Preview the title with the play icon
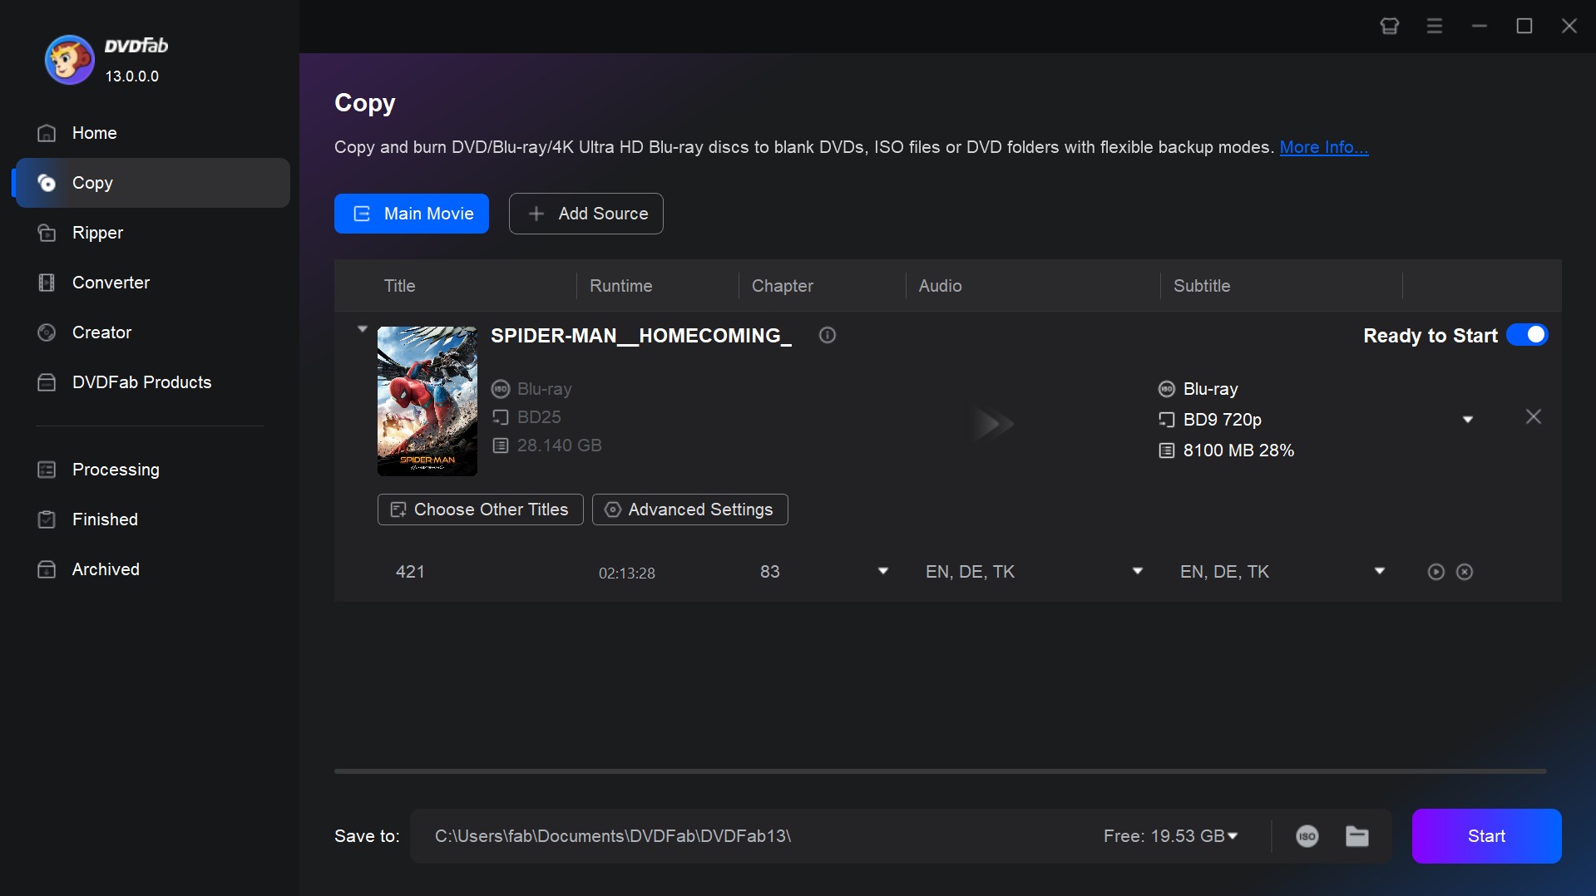The image size is (1596, 896). coord(1435,572)
